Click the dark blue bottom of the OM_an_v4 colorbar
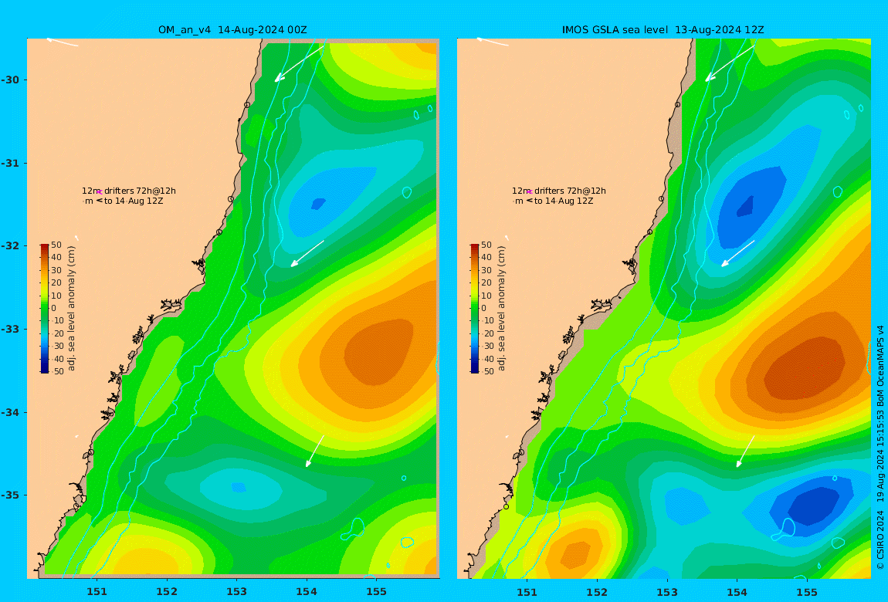 click(x=44, y=369)
